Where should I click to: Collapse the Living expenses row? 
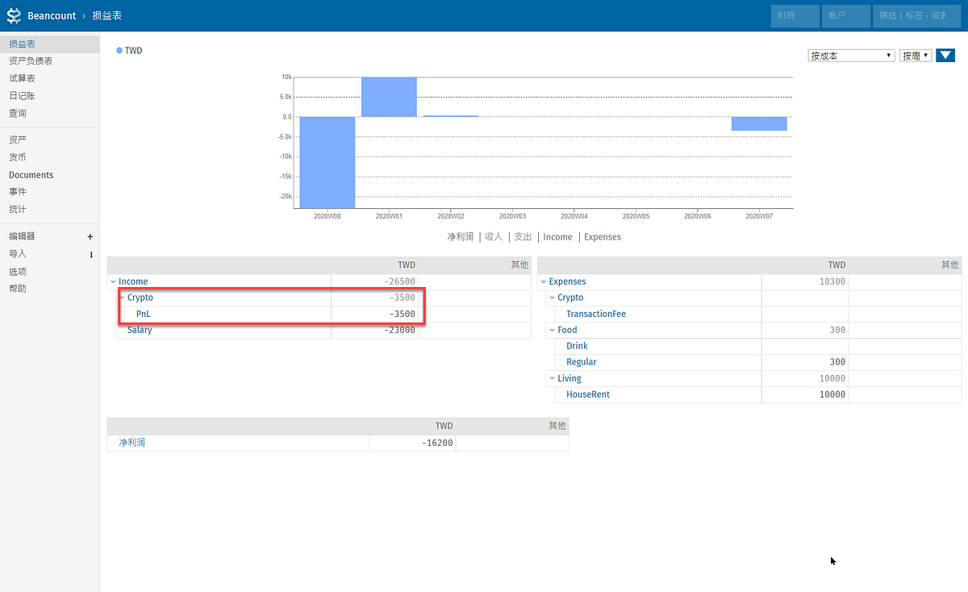pyautogui.click(x=553, y=378)
